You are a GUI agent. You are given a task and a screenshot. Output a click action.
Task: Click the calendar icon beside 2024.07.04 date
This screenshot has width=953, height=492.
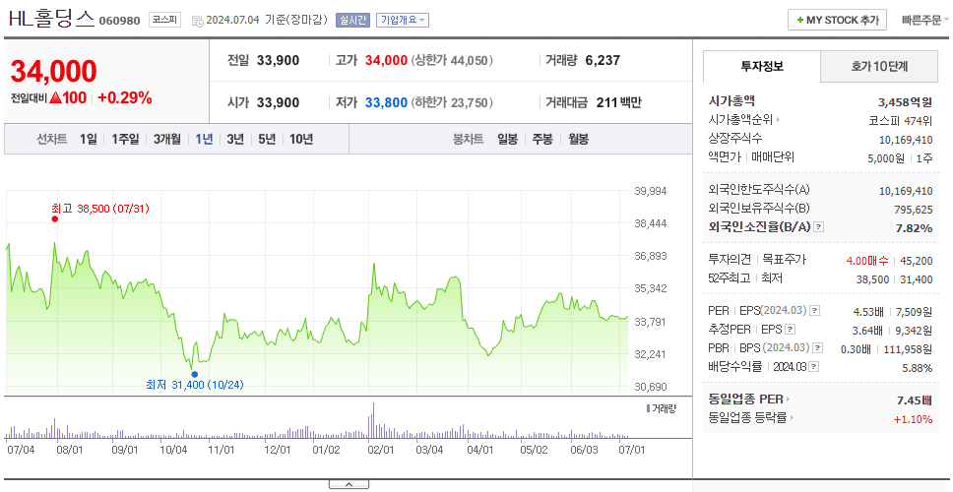(x=198, y=21)
